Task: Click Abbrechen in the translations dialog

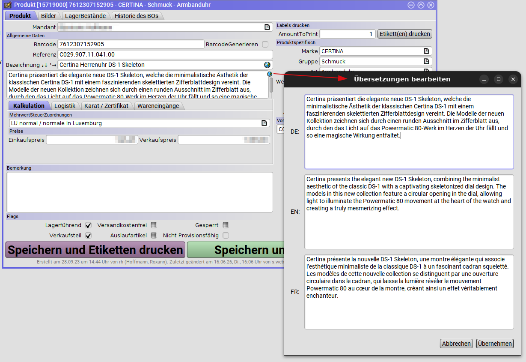Action: 457,344
